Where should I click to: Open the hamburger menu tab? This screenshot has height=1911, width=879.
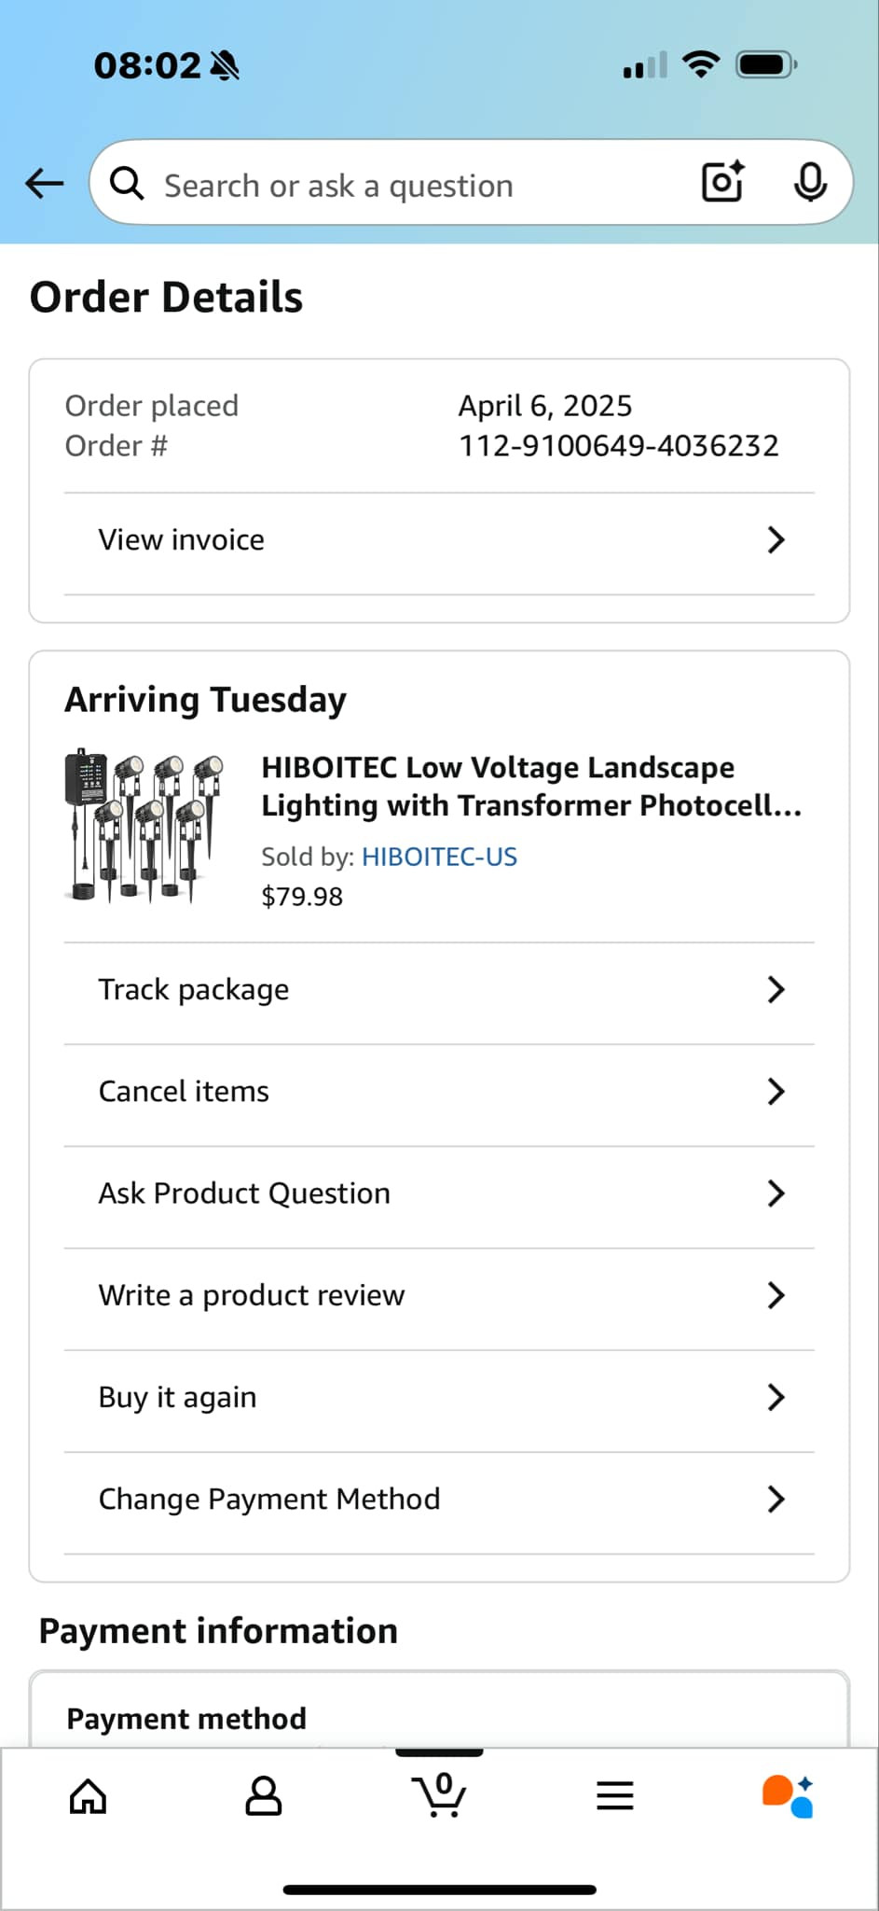(x=615, y=1795)
